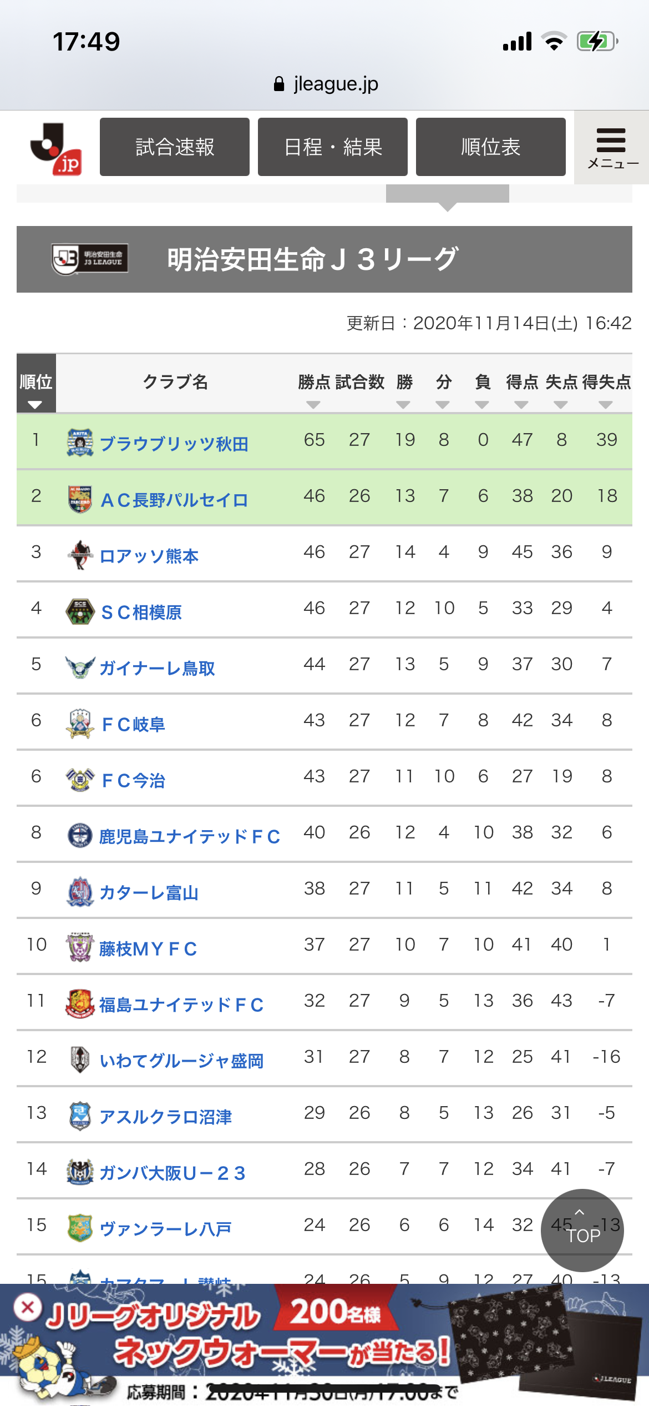Viewport: 649px width, 1406px height.
Task: Sort table by 得失点 column arrow
Action: pos(606,405)
